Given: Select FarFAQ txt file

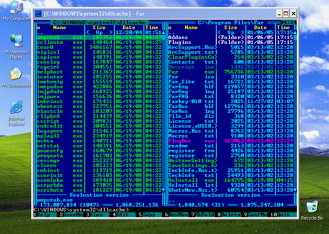Looking at the screenshot, I should coord(231,96).
